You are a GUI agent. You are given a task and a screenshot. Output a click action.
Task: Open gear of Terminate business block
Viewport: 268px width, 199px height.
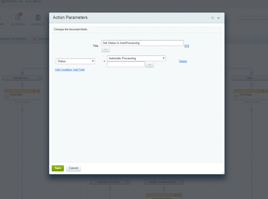click(x=176, y=195)
